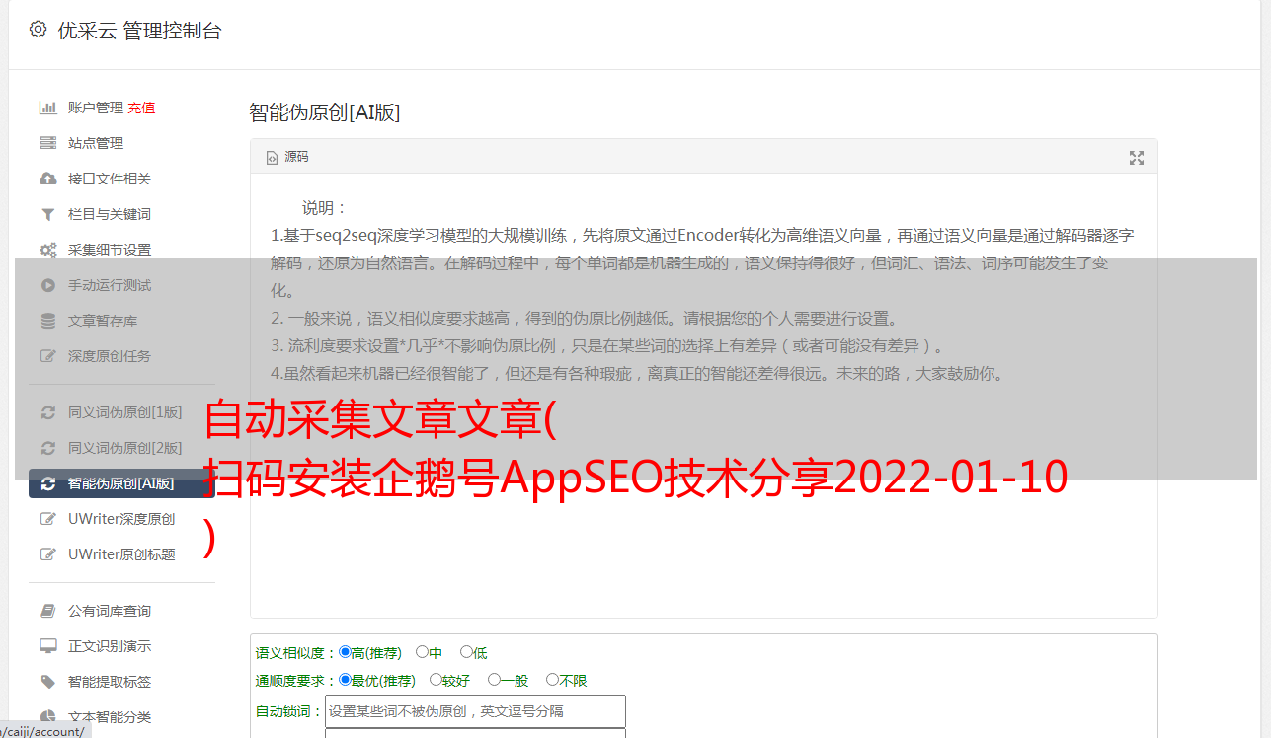The height and width of the screenshot is (738, 1271).
Task: Click the 语义相似度： label
Action: [x=296, y=653]
